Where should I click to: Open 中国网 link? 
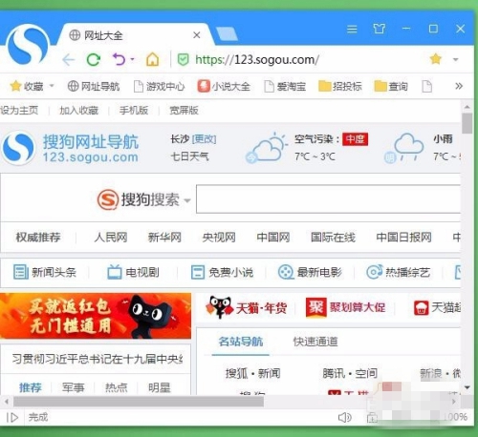point(273,238)
